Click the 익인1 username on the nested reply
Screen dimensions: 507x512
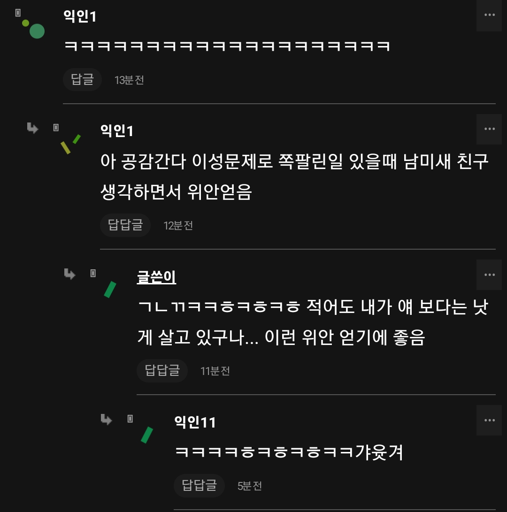coord(117,131)
